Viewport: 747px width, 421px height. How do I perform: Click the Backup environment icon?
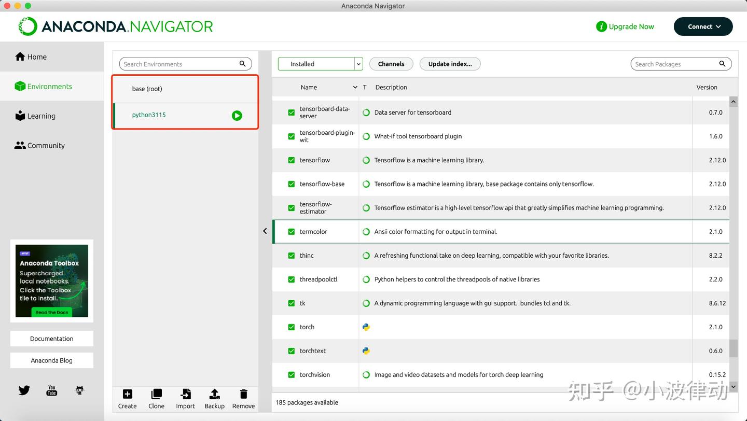214,394
